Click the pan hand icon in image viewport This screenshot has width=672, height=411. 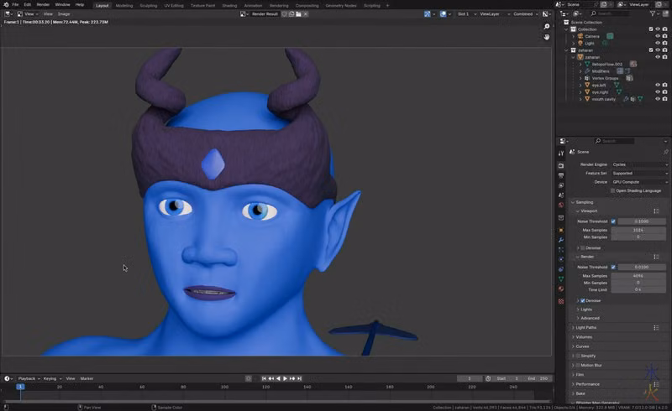[x=547, y=37]
